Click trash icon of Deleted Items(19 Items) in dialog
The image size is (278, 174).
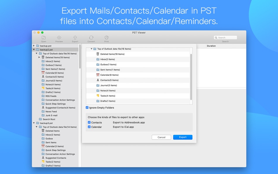[x=98, y=54]
